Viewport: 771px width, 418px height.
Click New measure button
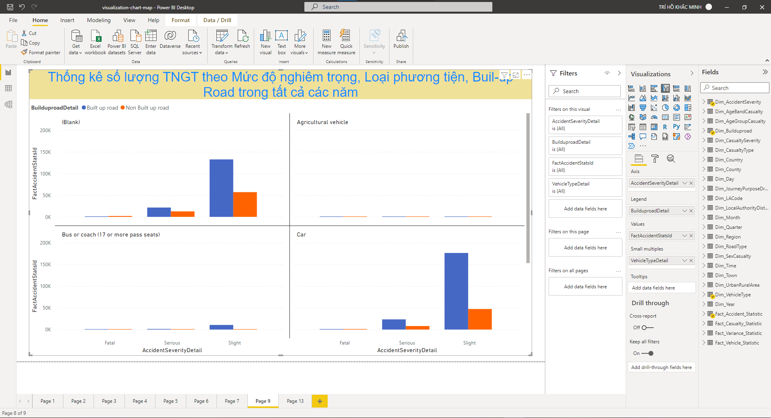click(327, 42)
